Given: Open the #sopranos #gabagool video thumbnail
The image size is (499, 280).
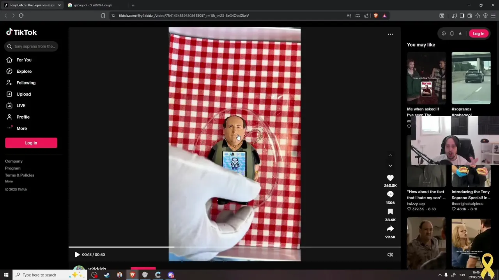Looking at the screenshot, I should (x=471, y=78).
